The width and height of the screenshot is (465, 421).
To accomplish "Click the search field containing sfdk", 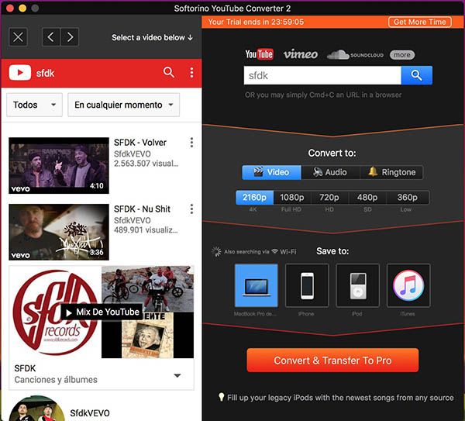I will tap(322, 75).
